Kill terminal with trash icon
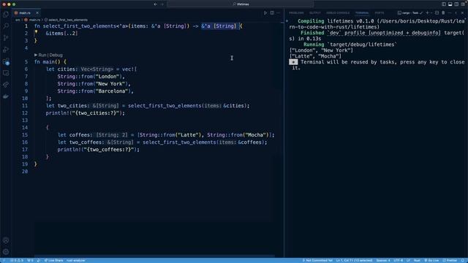The height and width of the screenshot is (263, 468). click(x=443, y=13)
